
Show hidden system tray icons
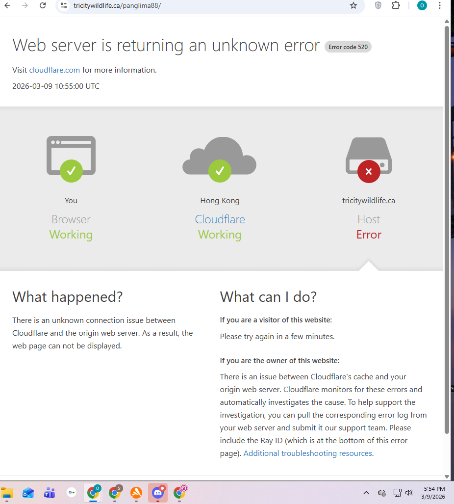[x=366, y=492]
